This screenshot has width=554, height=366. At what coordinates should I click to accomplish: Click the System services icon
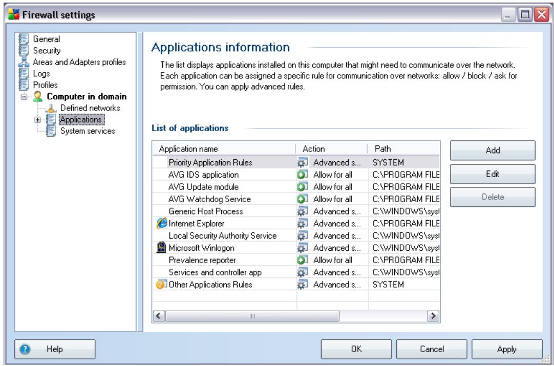click(51, 131)
